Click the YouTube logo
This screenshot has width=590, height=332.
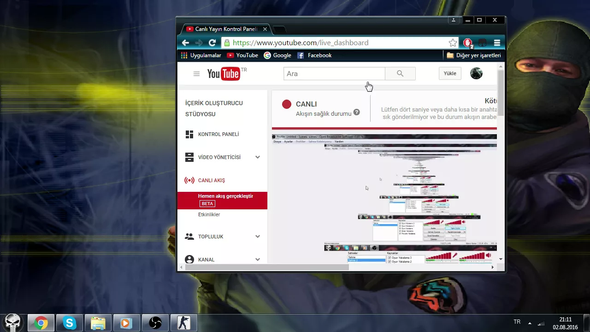tap(224, 74)
